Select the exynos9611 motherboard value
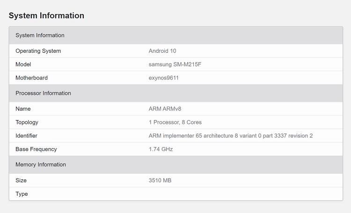Viewport: 351px width, 213px height. [163, 78]
